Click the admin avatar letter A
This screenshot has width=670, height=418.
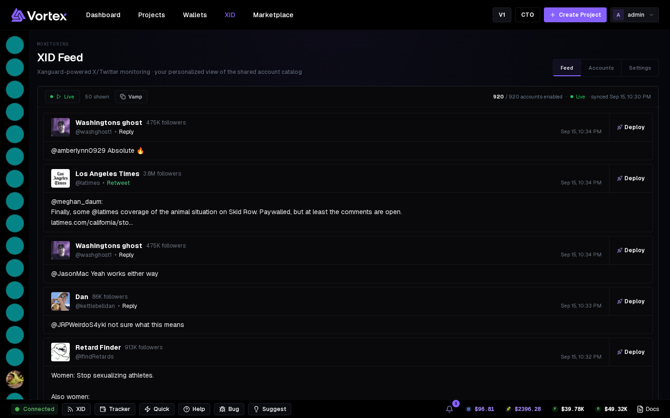[618, 15]
